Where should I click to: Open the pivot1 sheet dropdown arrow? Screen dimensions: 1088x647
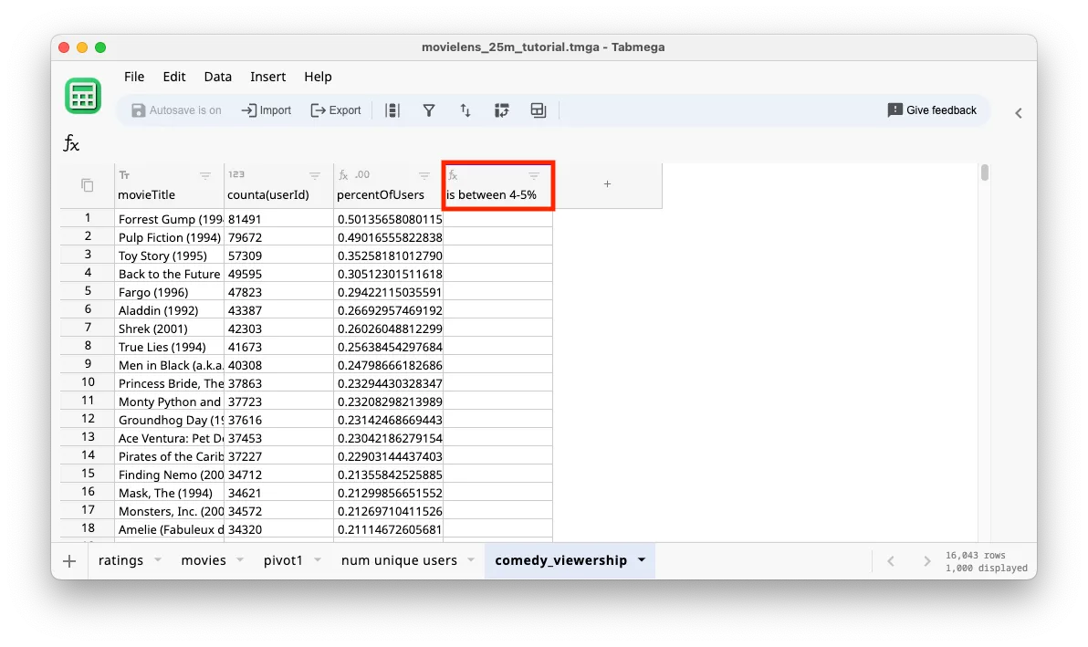coord(317,560)
